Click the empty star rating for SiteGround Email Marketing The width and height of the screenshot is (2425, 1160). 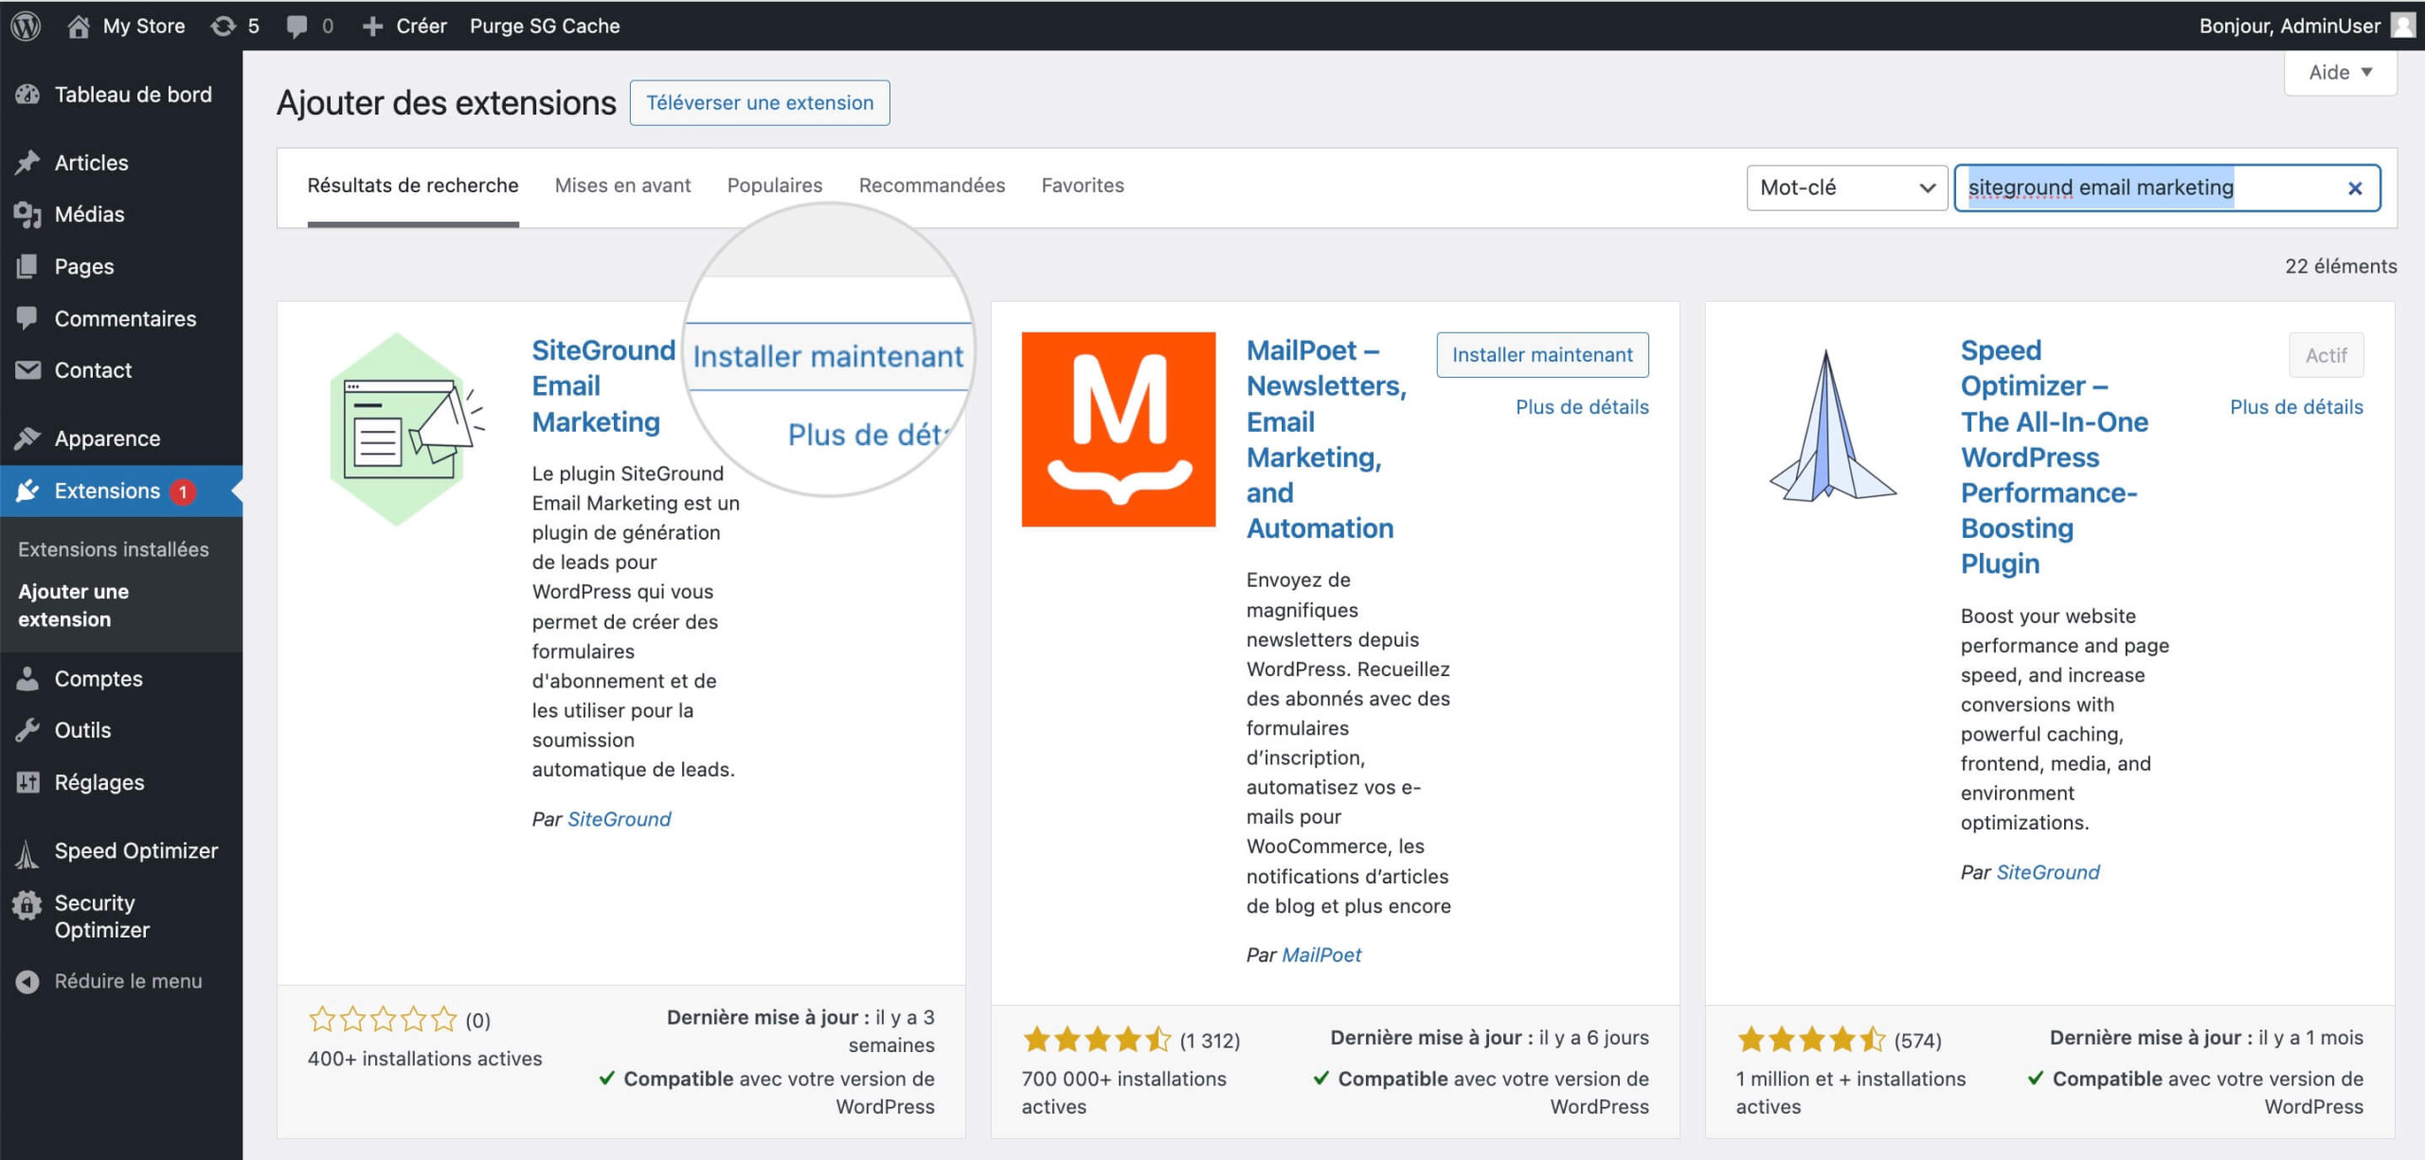pos(383,1019)
